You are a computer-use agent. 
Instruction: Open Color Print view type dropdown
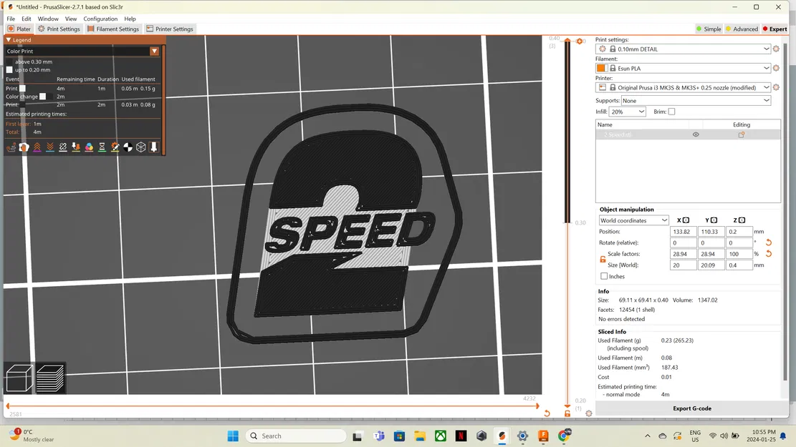[x=82, y=51]
